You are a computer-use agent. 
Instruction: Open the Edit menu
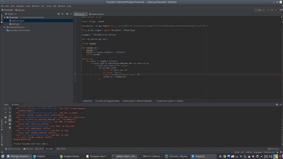coord(7,6)
